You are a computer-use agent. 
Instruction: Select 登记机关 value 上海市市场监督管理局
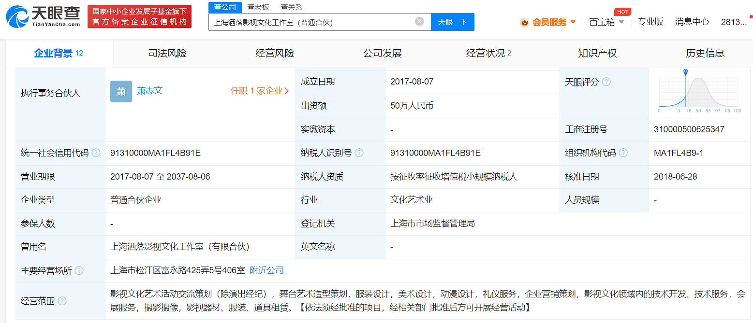pos(432,224)
